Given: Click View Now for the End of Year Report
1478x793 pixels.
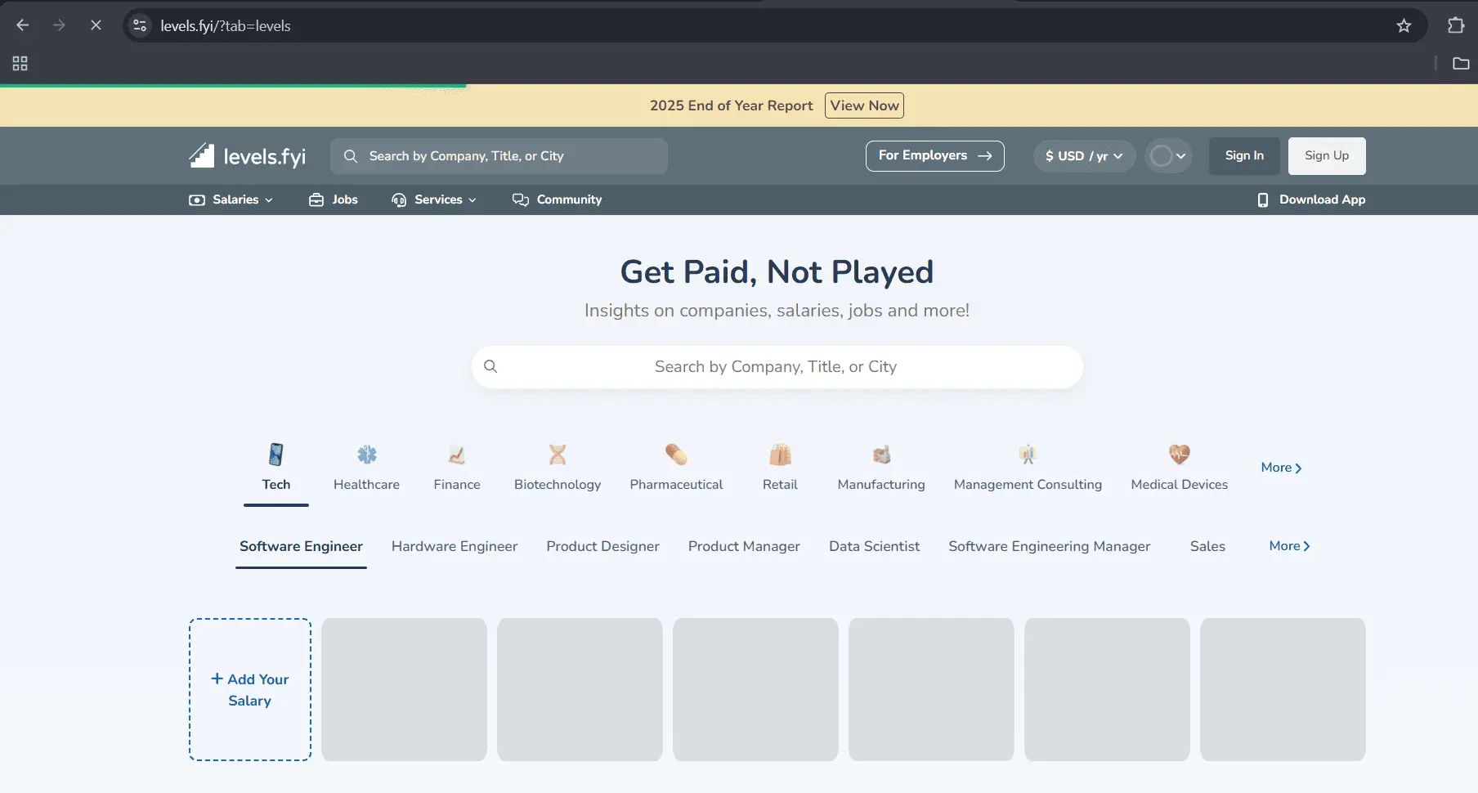Looking at the screenshot, I should click(x=864, y=105).
